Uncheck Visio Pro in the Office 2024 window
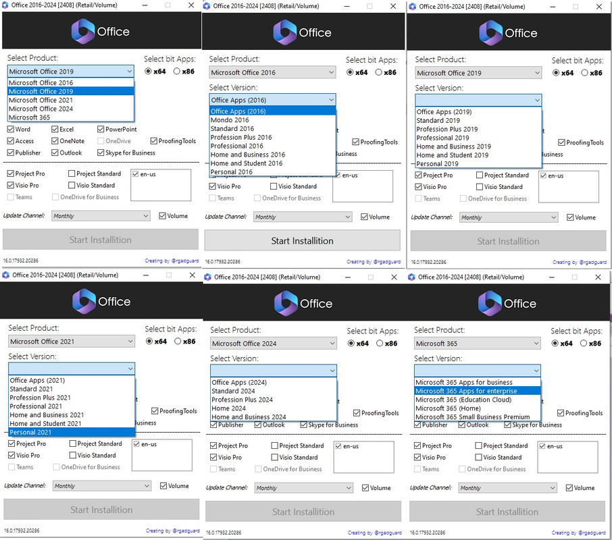612x540 pixels. [x=213, y=458]
